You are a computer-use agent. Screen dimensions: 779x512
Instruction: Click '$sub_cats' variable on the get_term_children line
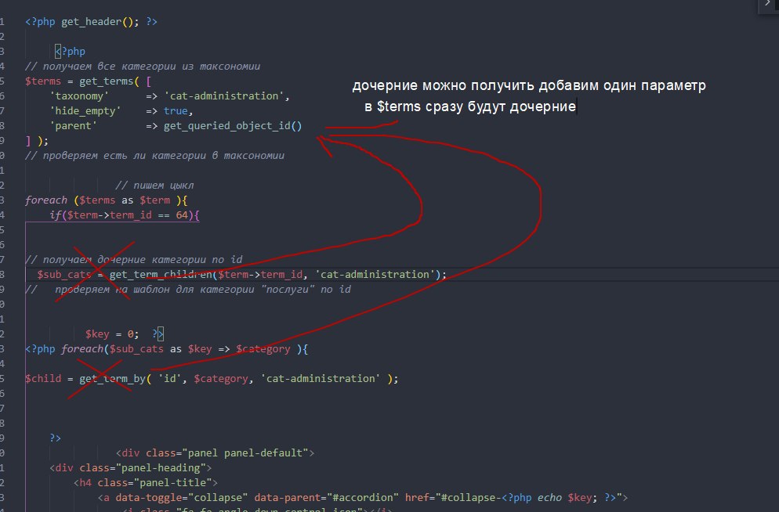(x=64, y=274)
